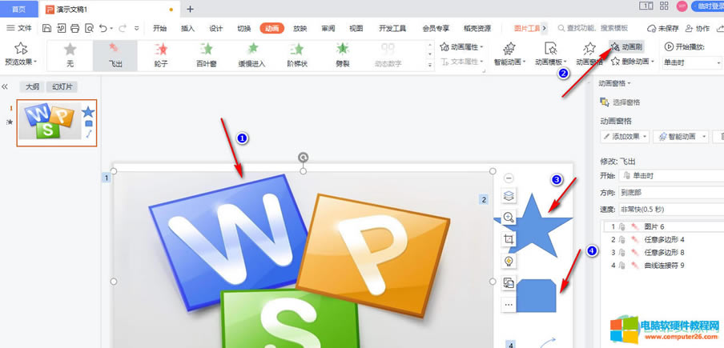The image size is (724, 348).
Task: Click the lightbulb icon in the floating toolbar
Action: [x=509, y=261]
